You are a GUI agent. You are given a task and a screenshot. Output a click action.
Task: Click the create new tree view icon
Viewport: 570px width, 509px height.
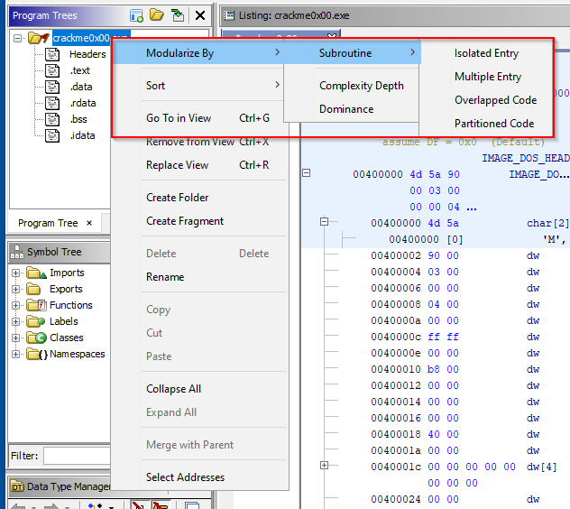point(136,15)
